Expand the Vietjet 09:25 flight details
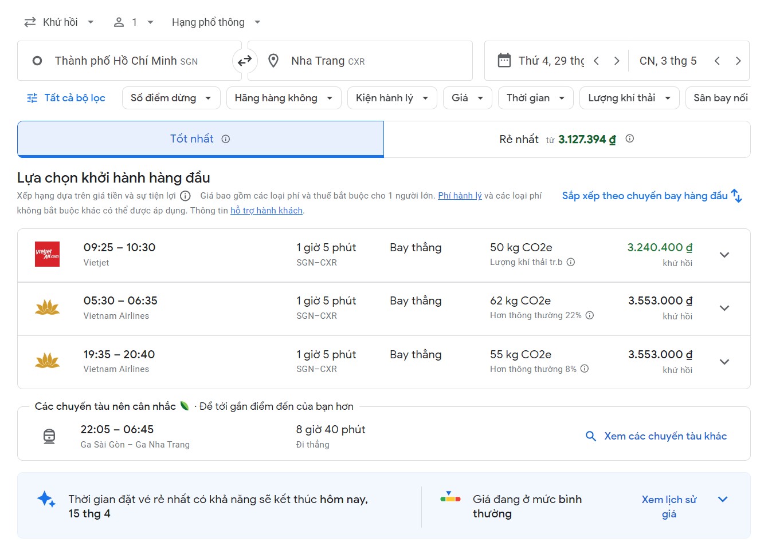This screenshot has width=764, height=550. tap(724, 255)
